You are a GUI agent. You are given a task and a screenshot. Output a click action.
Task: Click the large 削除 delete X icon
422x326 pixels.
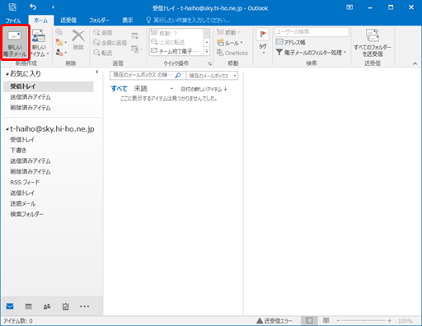78,40
